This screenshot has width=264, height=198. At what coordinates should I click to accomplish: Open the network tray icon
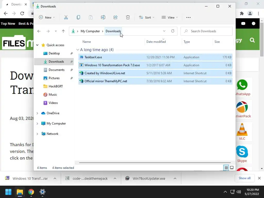pyautogui.click(x=232, y=192)
